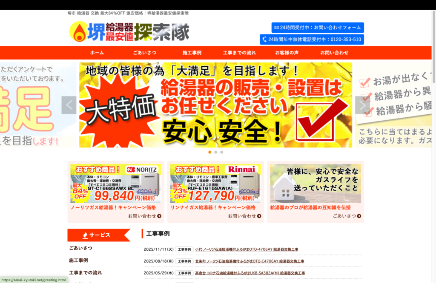The height and width of the screenshot is (283, 436).
Task: Open the Rinnai RUF-E1615SAW product banner
Action: 215,184
